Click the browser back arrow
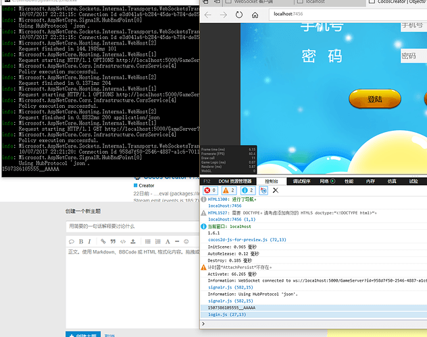This screenshot has height=337, width=427. (x=208, y=15)
